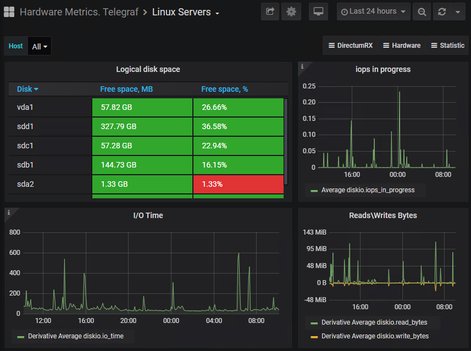Viewport: 471px width, 351px height.
Task: Open the Last 24 hours time picker
Action: pyautogui.click(x=373, y=12)
